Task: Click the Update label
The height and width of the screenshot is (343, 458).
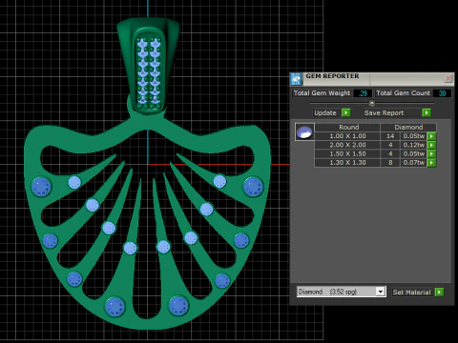Action: pos(325,113)
